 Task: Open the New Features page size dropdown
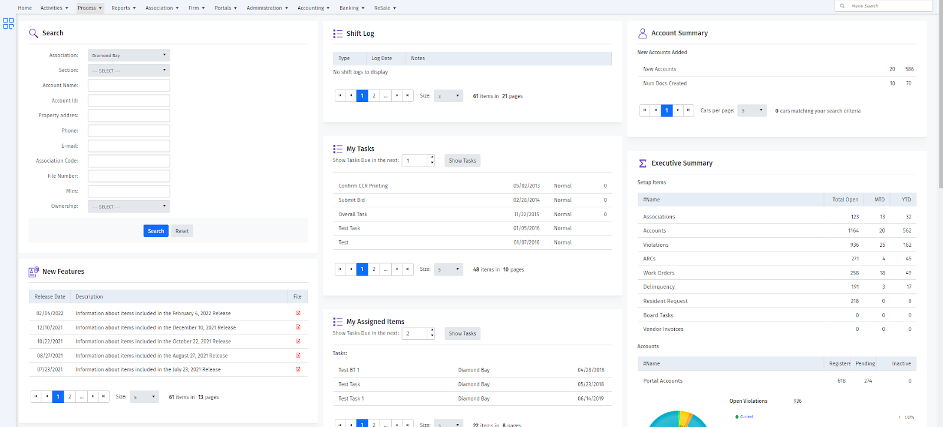coord(144,397)
